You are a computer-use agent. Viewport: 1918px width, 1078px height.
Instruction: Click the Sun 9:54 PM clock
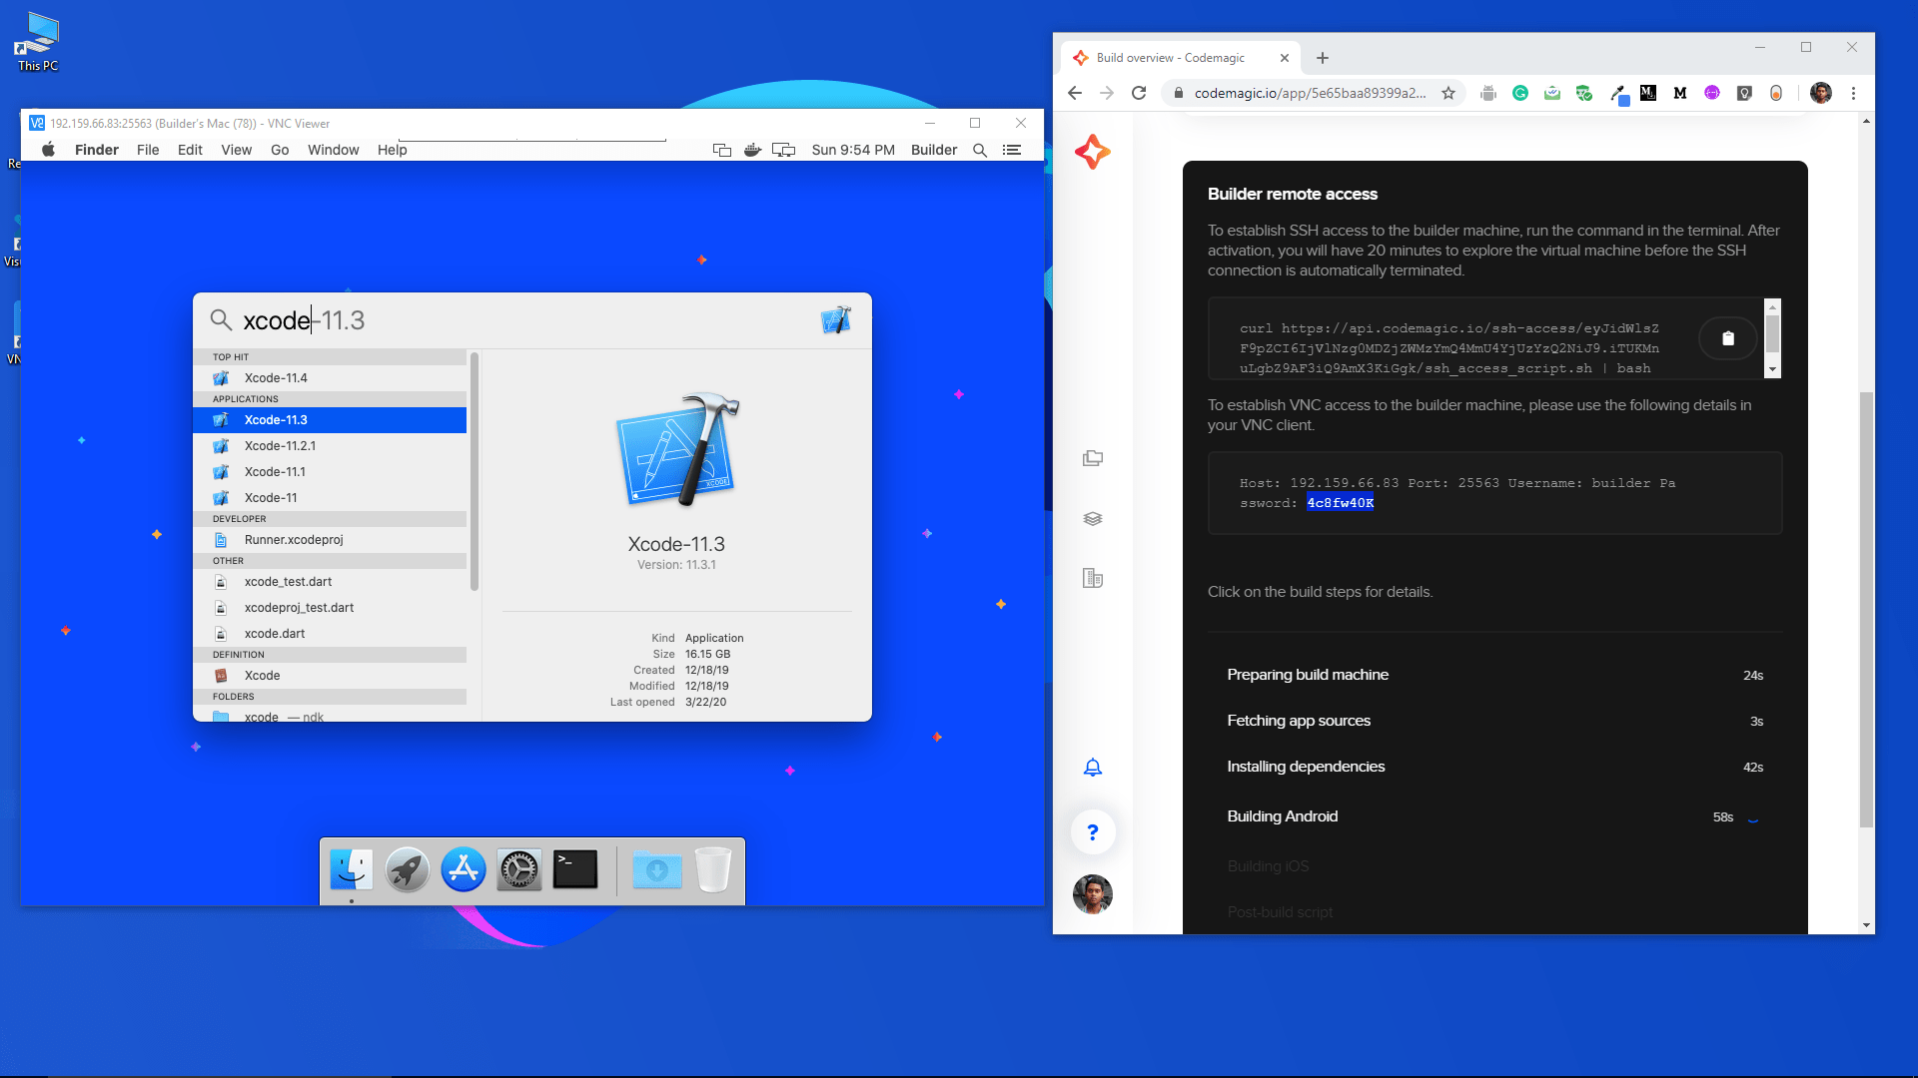[853, 150]
